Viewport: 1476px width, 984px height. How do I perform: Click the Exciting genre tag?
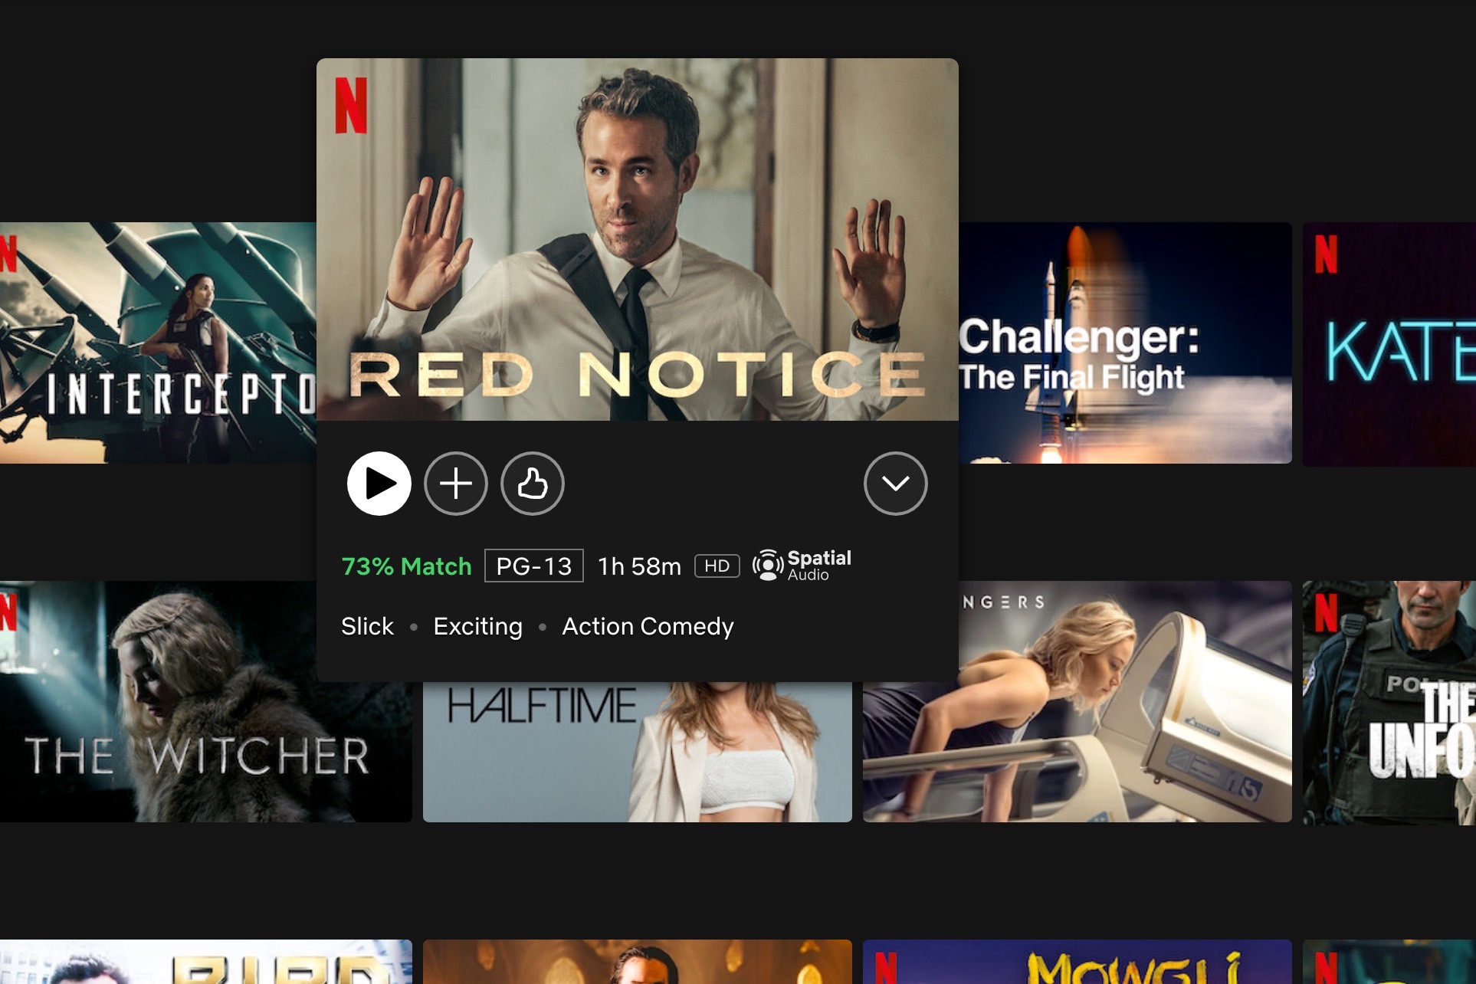coord(477,626)
